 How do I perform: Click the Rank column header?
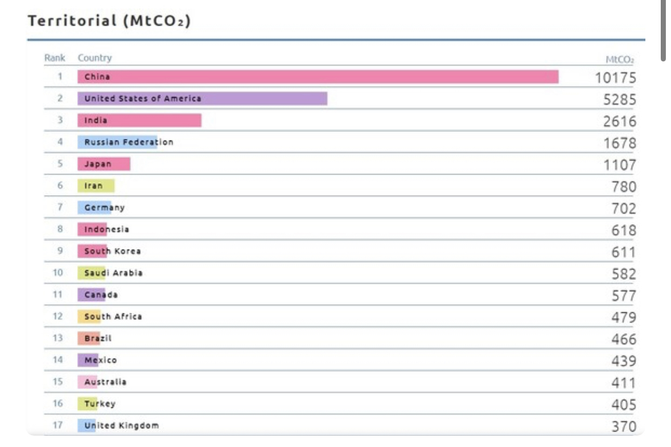(55, 58)
